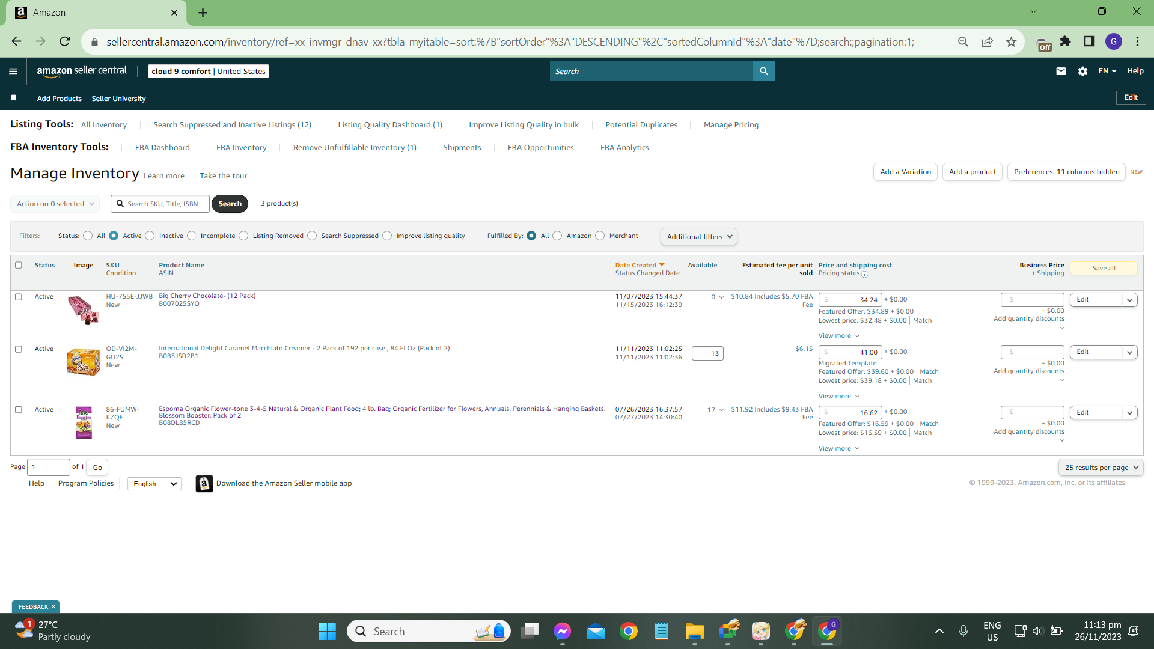Image resolution: width=1154 pixels, height=649 pixels.
Task: Open the All Inventory listing tool
Action: pos(104,125)
